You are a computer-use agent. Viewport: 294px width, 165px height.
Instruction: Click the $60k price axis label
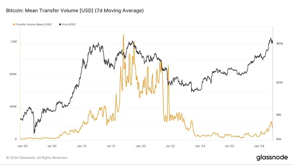point(279,43)
